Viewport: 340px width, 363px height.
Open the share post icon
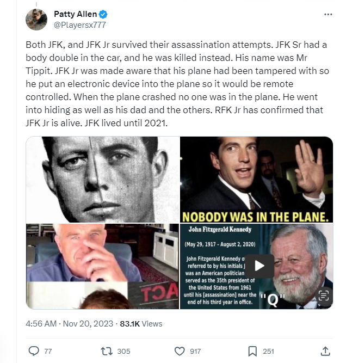coord(325,351)
